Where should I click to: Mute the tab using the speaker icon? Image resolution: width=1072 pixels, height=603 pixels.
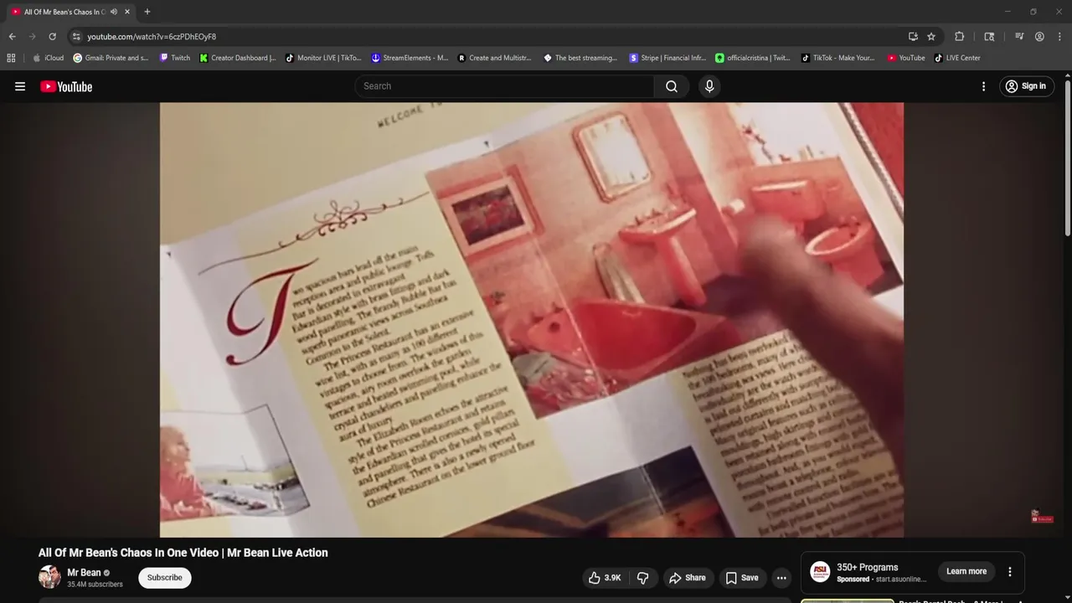pyautogui.click(x=114, y=12)
